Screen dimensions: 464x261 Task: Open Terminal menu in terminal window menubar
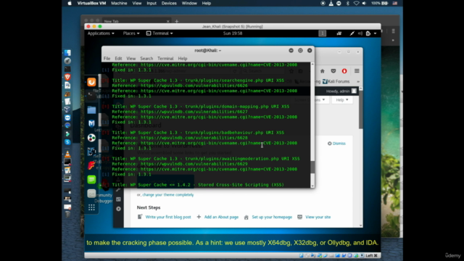click(165, 59)
